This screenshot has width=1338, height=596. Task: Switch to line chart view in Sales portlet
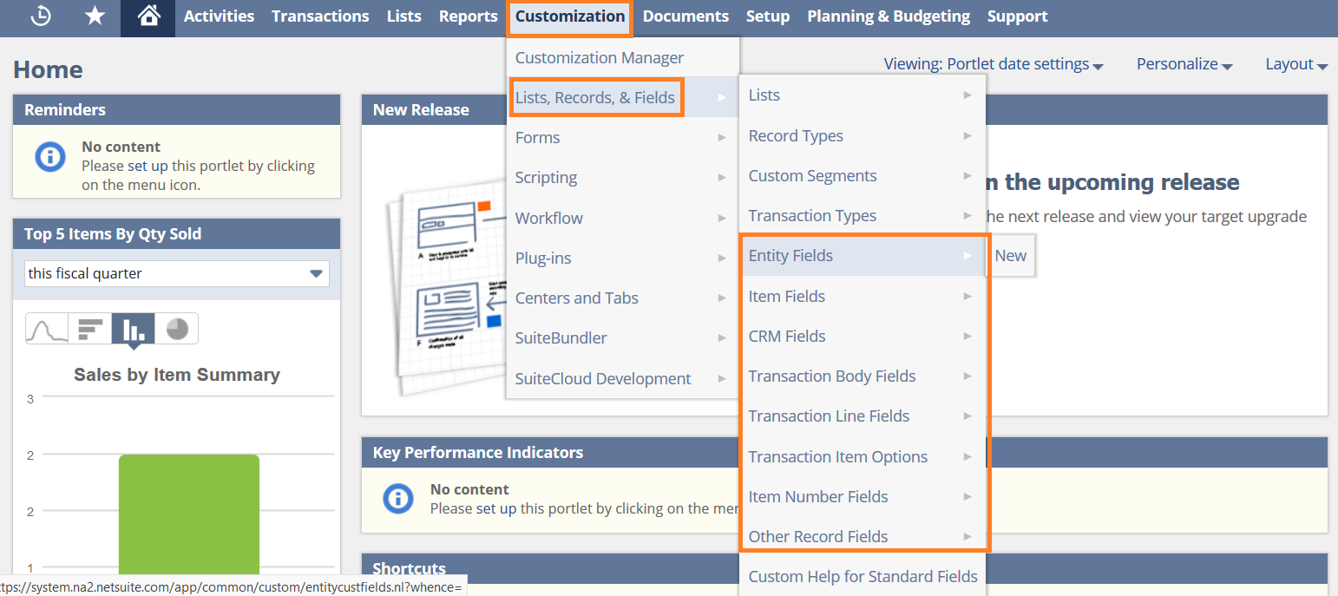coord(47,329)
